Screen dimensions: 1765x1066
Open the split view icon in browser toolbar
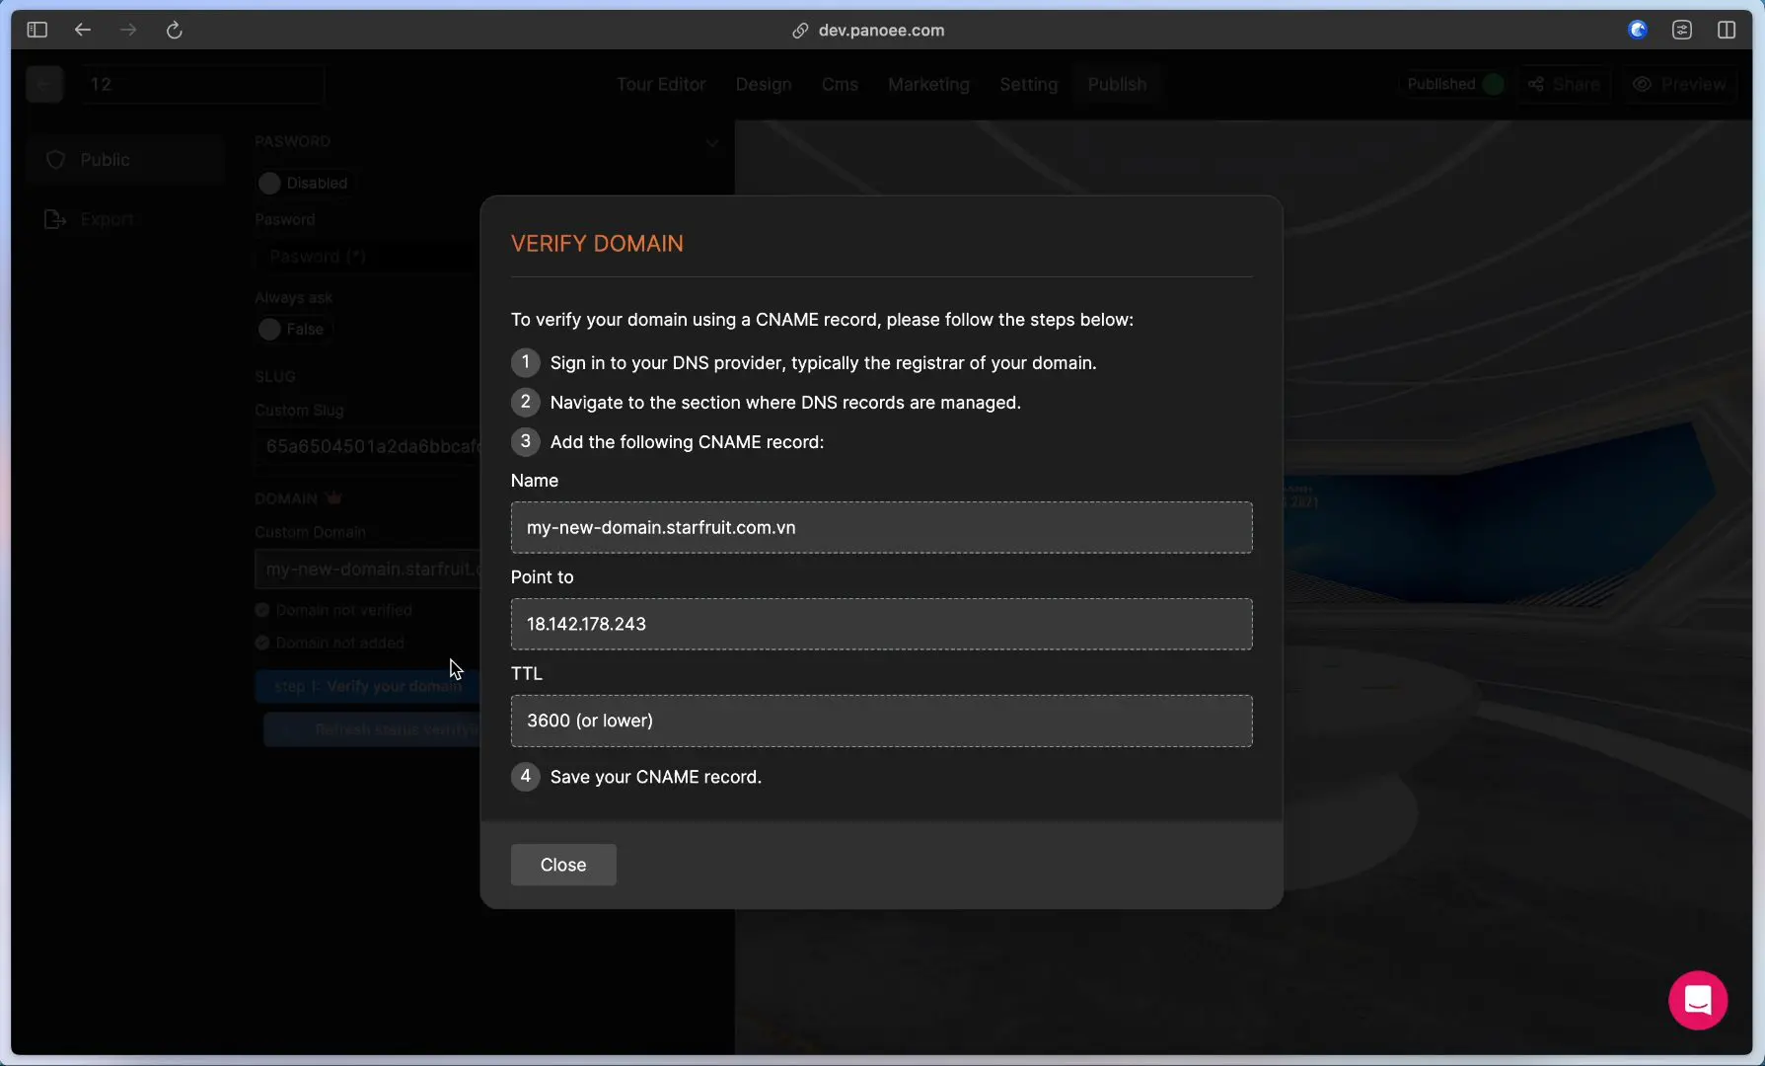click(1727, 30)
